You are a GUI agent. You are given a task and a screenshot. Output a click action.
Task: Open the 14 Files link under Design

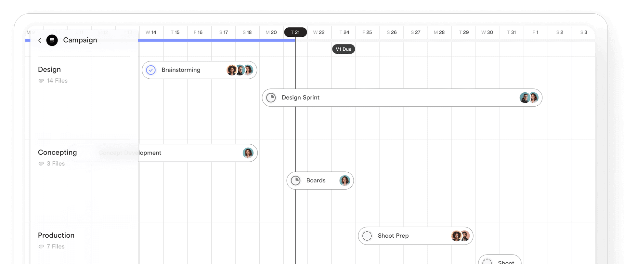pos(57,81)
